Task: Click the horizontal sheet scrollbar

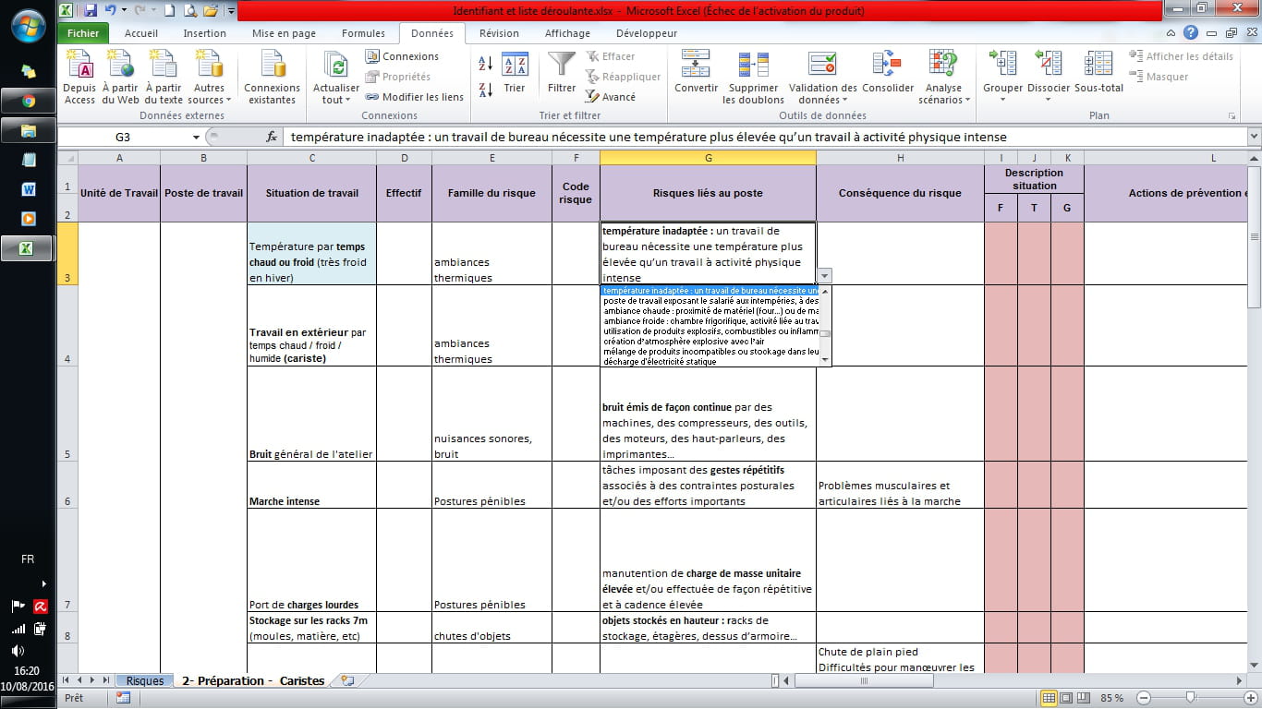Action: coord(864,680)
